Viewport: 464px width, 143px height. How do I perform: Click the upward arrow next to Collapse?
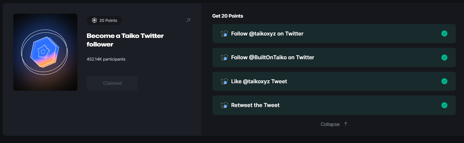click(x=346, y=124)
